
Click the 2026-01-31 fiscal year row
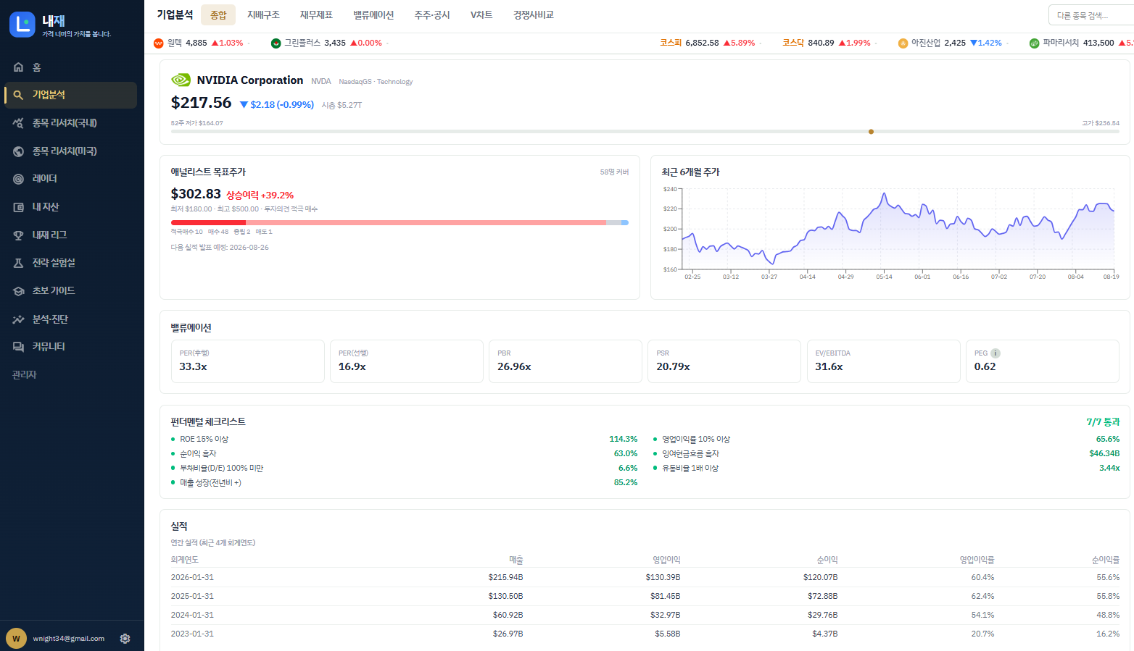pos(645,578)
